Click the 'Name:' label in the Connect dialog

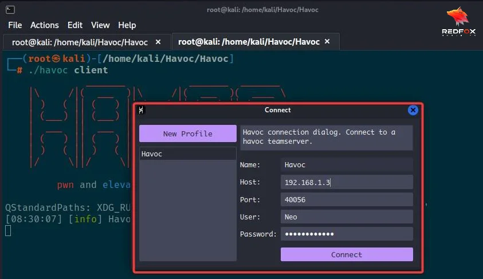250,165
